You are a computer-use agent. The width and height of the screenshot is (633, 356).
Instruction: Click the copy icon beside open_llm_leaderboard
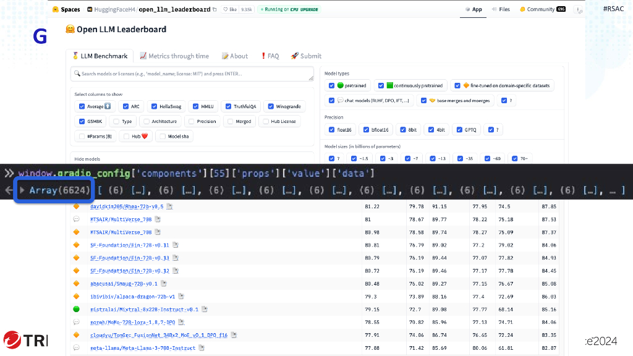(215, 10)
